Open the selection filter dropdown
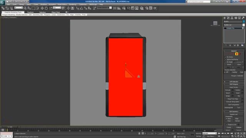The image size is (246, 138). 18,8
